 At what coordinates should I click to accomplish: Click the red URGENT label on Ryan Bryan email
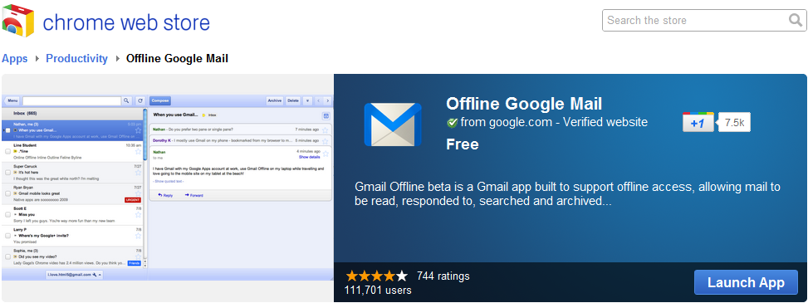133,199
